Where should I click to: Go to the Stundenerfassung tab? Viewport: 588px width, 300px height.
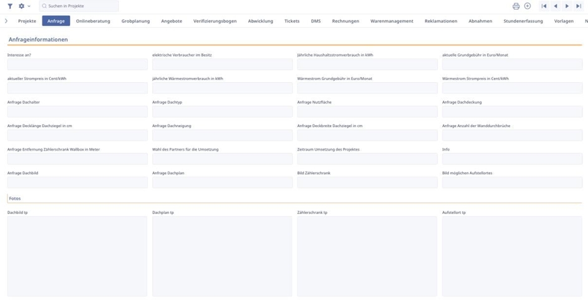tap(523, 21)
